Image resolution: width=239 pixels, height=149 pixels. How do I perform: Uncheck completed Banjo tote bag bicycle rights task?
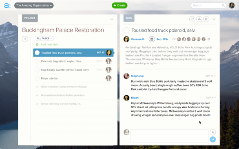point(37,104)
